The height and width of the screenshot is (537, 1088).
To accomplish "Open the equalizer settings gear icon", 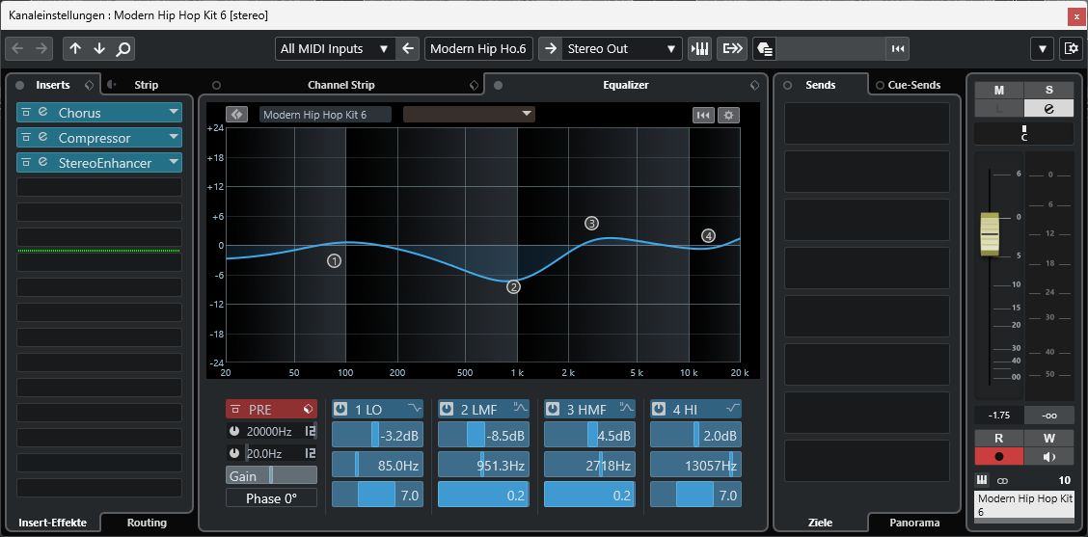I will [x=729, y=115].
